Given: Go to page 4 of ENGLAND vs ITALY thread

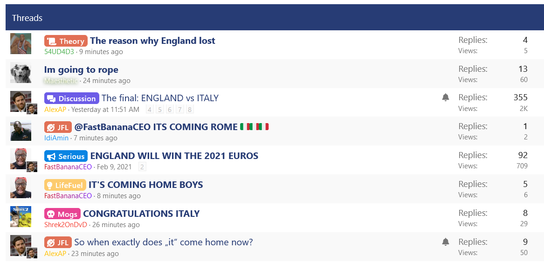Looking at the screenshot, I should 150,110.
